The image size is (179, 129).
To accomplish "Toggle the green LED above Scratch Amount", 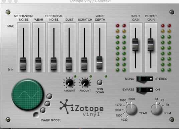I will click(x=91, y=76).
